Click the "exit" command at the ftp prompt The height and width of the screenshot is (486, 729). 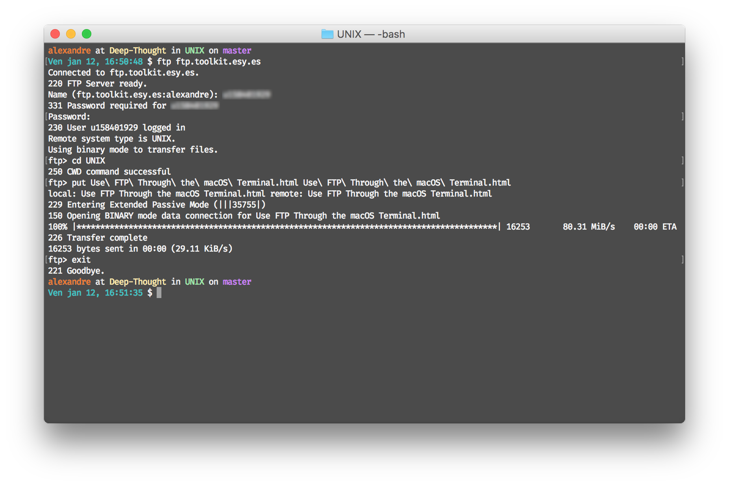click(x=81, y=260)
